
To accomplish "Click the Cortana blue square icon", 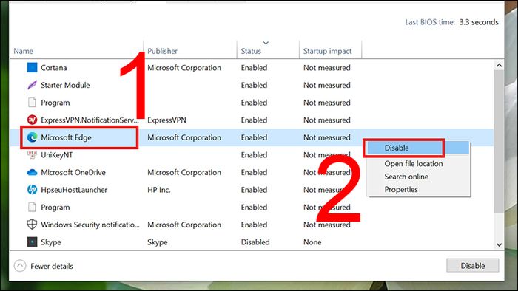I will [32, 67].
